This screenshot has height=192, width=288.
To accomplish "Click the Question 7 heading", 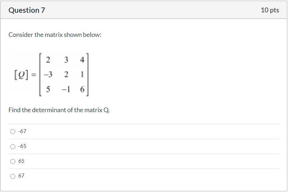I will (27, 10).
